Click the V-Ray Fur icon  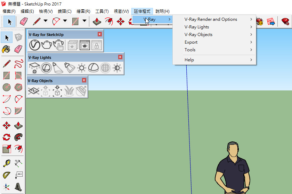click(69, 91)
